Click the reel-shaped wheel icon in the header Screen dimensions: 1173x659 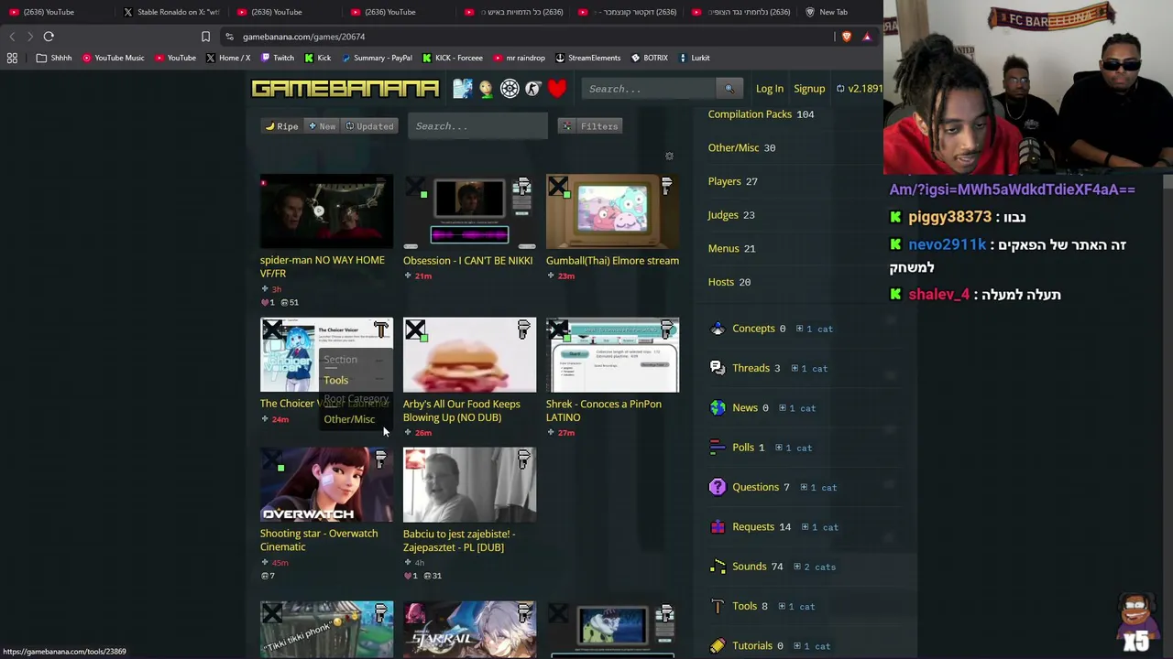click(x=510, y=89)
